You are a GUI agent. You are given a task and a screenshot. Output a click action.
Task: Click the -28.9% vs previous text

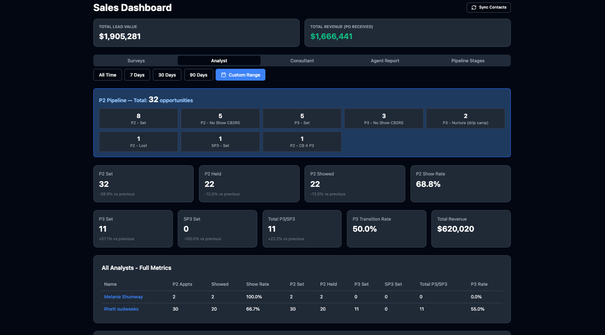[x=117, y=194]
